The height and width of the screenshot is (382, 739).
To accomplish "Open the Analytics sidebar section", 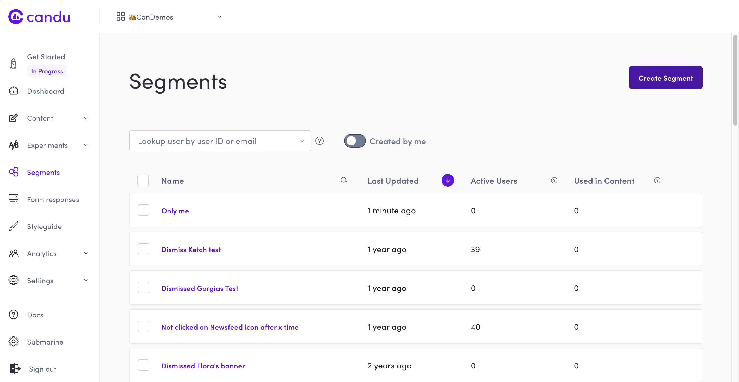I will pos(42,253).
